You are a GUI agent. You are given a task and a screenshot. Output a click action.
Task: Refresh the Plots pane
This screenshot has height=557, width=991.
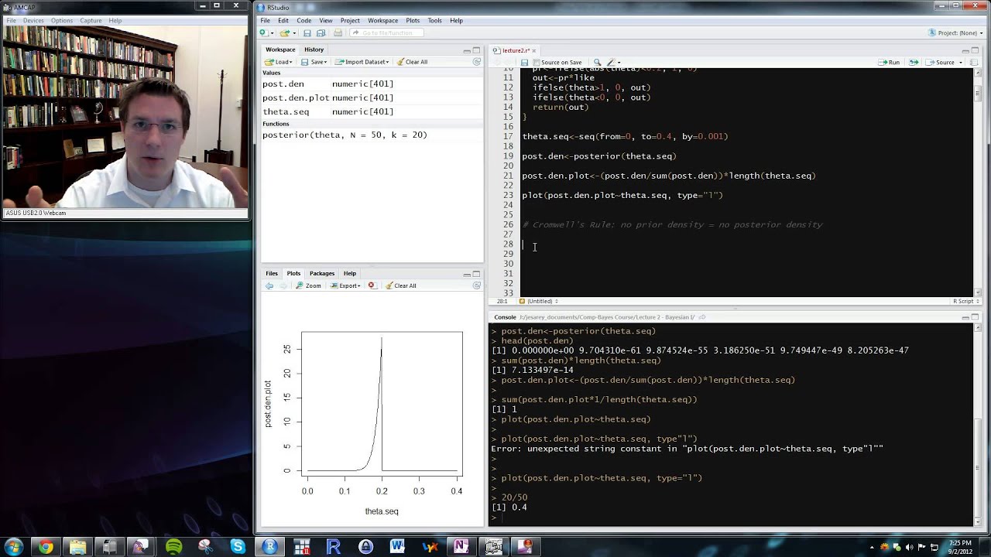tap(477, 285)
